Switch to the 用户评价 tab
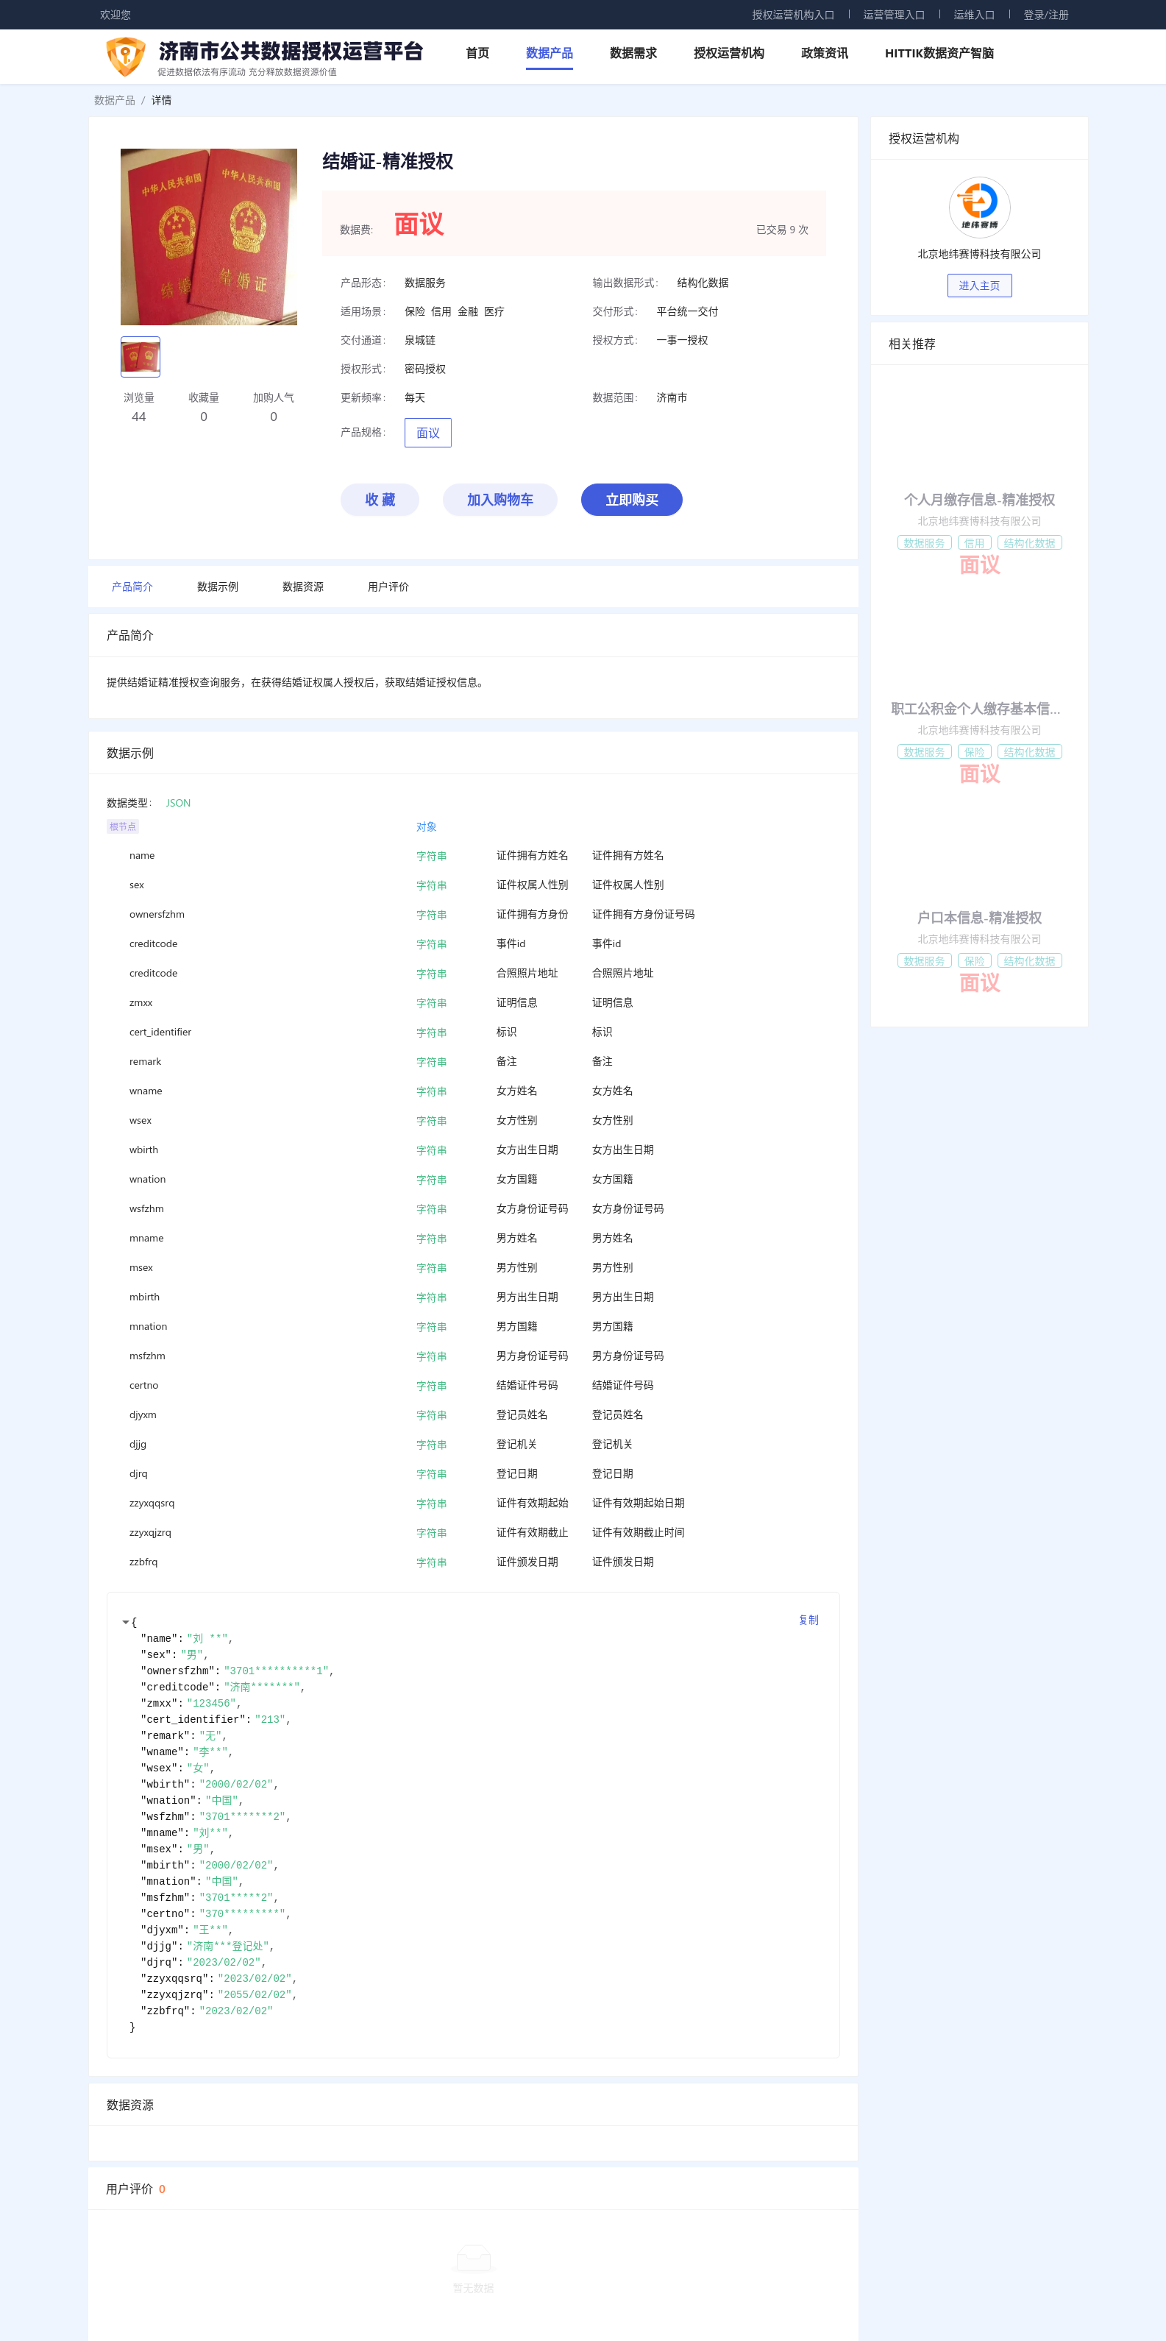This screenshot has height=2341, width=1166. coord(388,587)
